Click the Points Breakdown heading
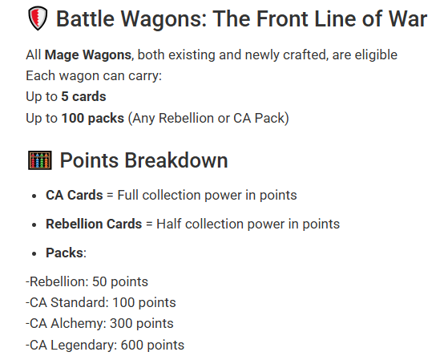This screenshot has height=364, width=448. point(143,160)
